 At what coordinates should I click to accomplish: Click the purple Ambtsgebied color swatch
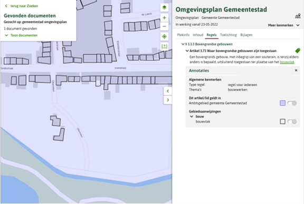(x=282, y=103)
